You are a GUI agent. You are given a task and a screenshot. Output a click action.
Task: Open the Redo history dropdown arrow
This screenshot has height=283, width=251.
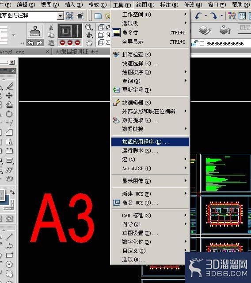click(222, 16)
